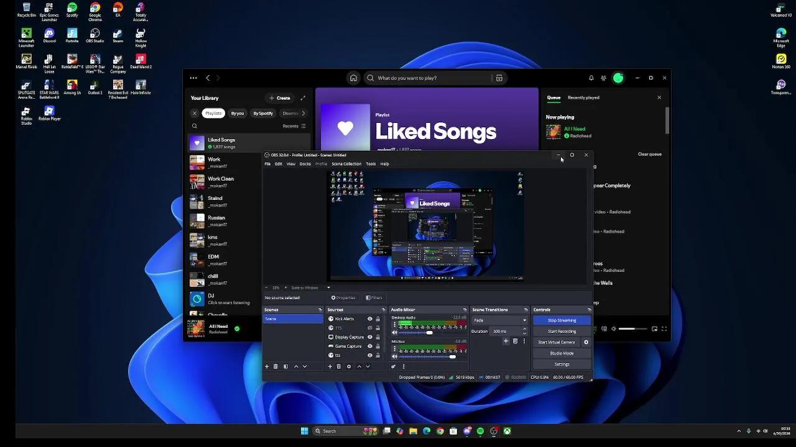796x447 pixels.
Task: Show hidden icons in system tray
Action: point(739,431)
